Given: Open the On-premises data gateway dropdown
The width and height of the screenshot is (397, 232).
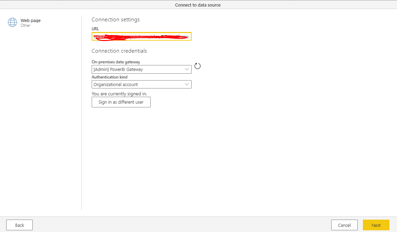Looking at the screenshot, I should tap(142, 69).
